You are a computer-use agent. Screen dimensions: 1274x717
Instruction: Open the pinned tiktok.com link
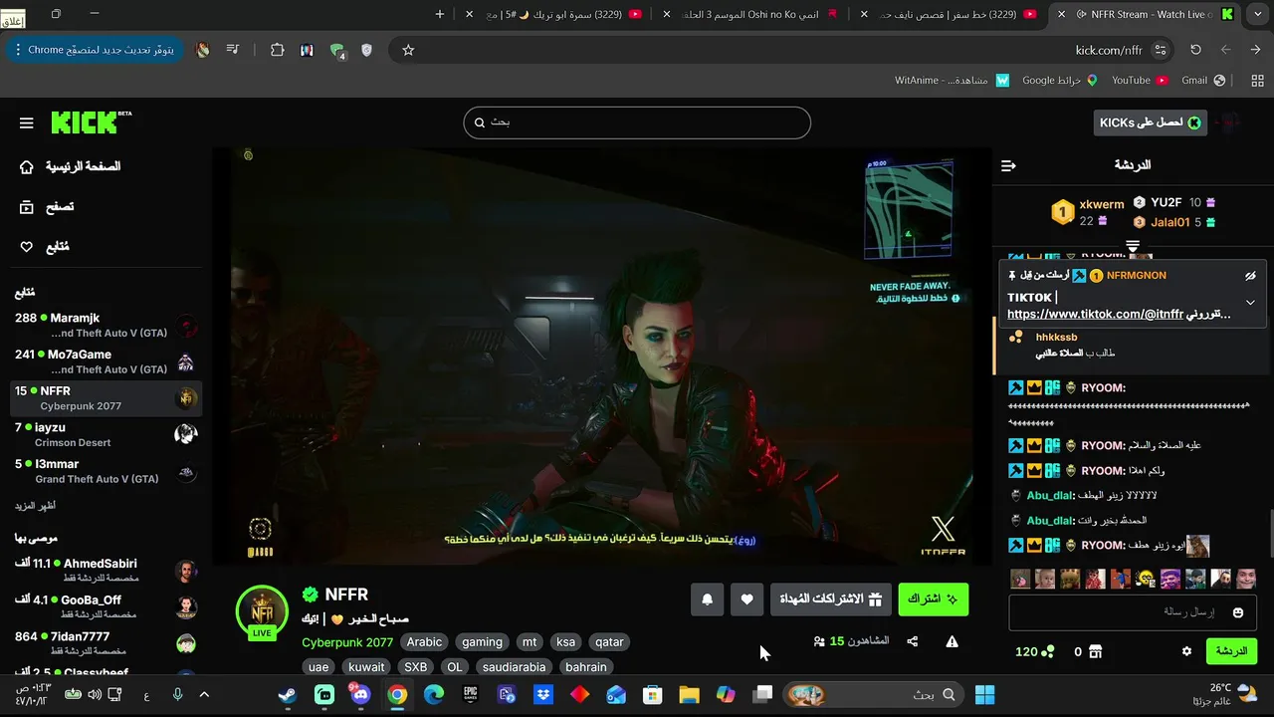coord(1095,314)
